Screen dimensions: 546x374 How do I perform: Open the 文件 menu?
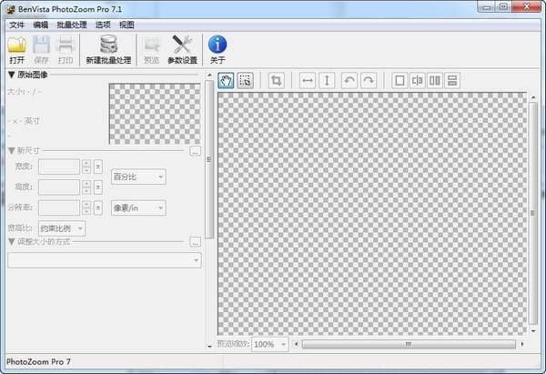point(17,25)
